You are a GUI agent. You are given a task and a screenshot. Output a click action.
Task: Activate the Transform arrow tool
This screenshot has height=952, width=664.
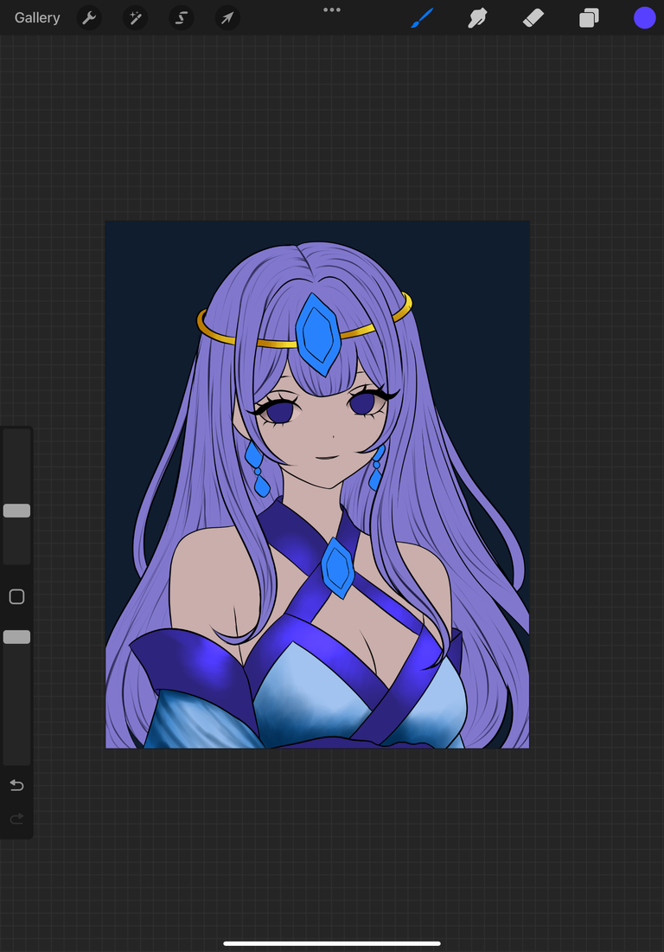[x=227, y=17]
